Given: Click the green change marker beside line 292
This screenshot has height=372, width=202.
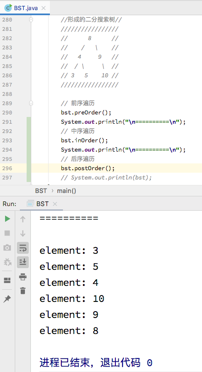Looking at the screenshot, I should [x=29, y=131].
